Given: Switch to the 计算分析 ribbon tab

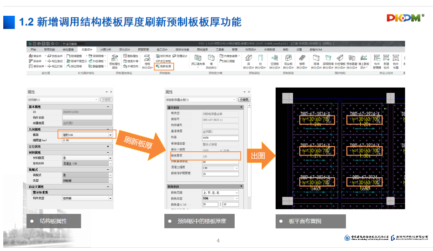Looking at the screenshot, I should pos(106,50).
